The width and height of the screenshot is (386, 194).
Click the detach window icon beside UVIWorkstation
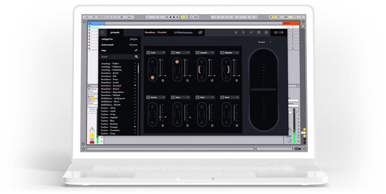200,33
